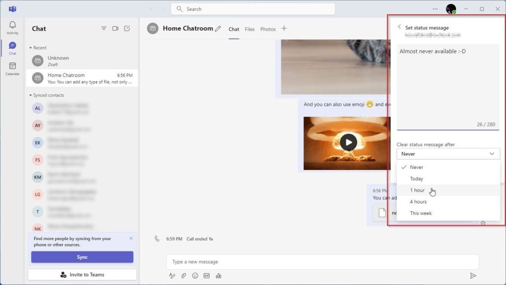Click the Teams logo icon

coord(12,9)
